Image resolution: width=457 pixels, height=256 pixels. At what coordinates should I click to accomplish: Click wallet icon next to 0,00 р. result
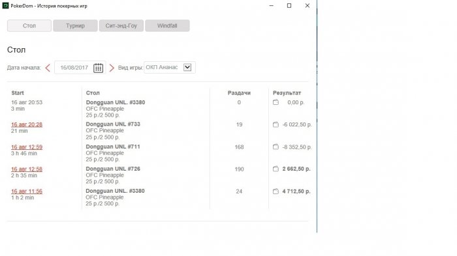(276, 102)
